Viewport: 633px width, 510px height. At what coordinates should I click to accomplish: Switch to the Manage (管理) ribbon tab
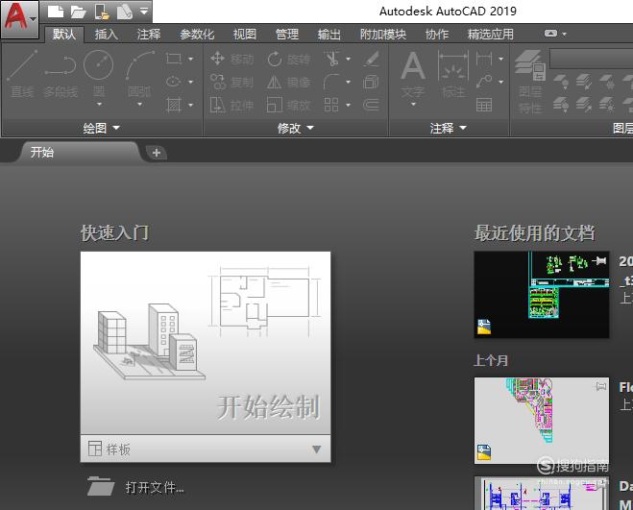click(x=287, y=35)
